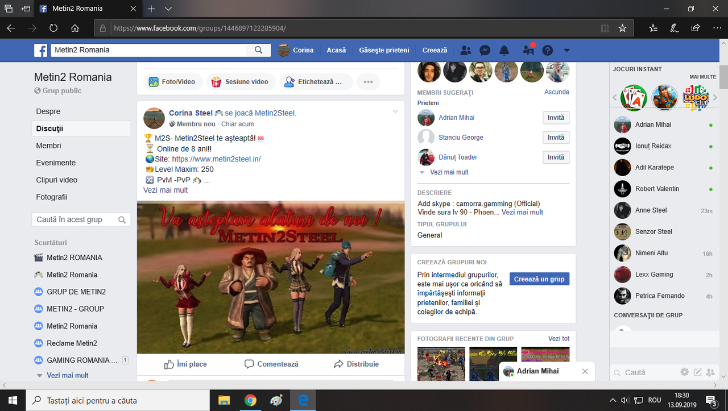
Task: Open Edge reading view icon
Action: 605,28
